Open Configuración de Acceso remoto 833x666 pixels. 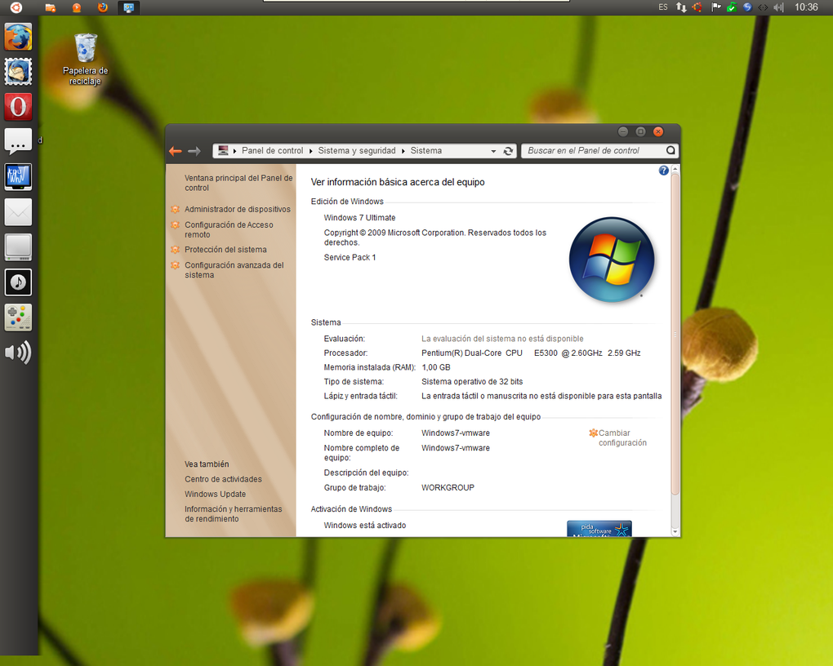click(x=229, y=229)
